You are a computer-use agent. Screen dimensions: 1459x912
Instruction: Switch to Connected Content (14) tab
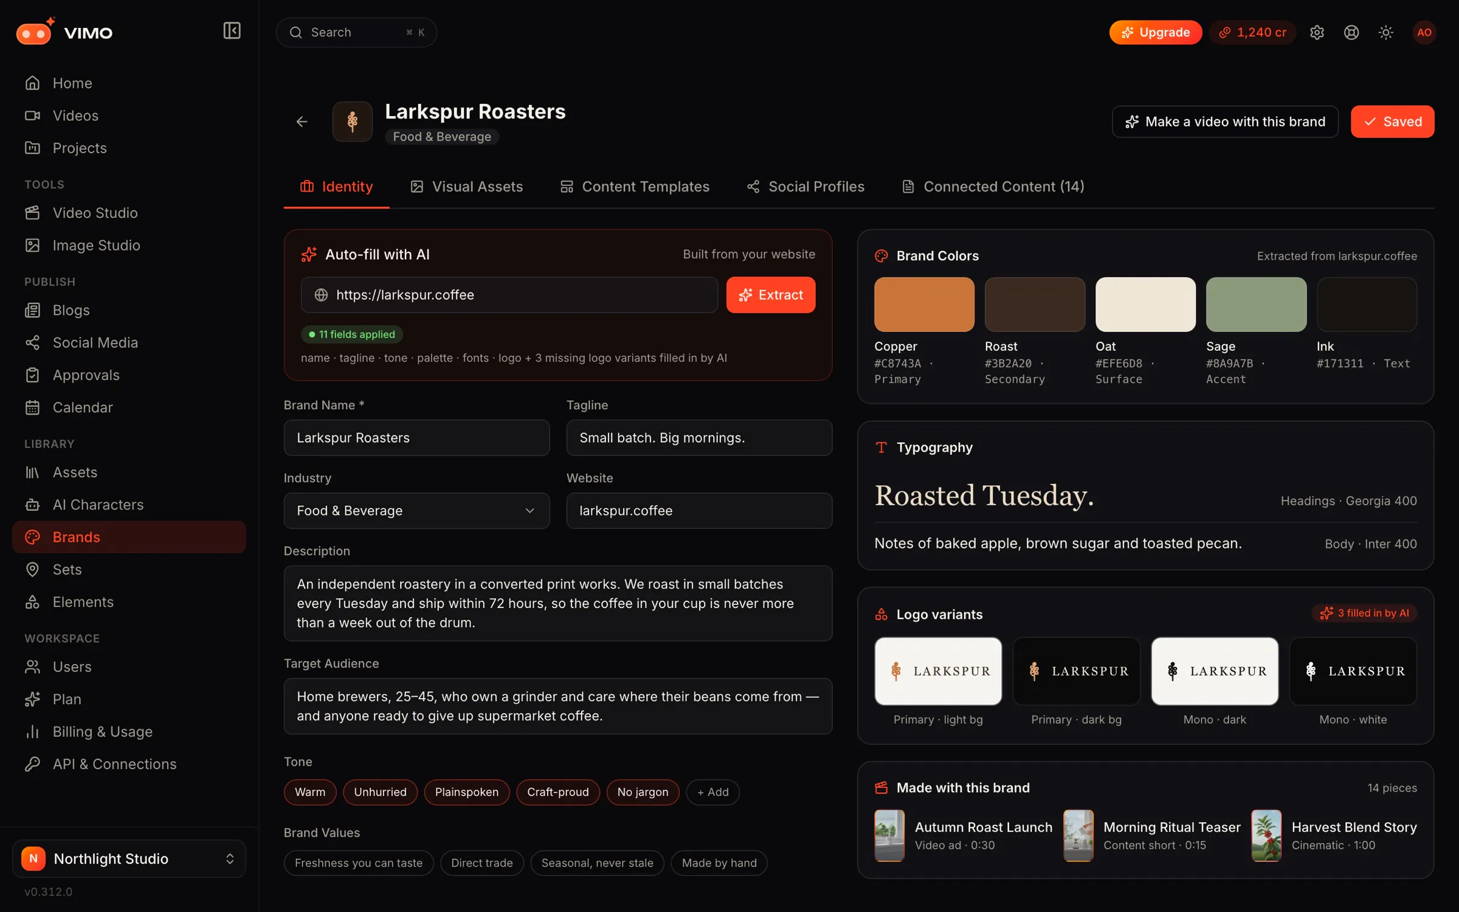(x=993, y=187)
